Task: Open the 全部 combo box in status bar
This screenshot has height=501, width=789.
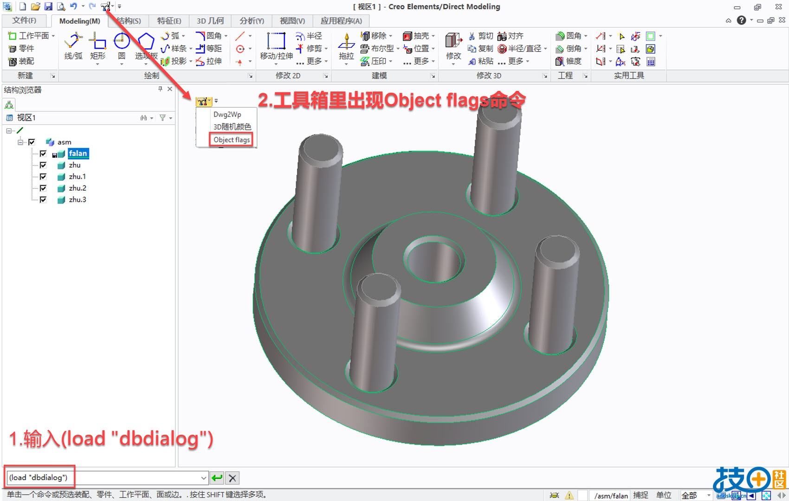Action: tap(696, 495)
